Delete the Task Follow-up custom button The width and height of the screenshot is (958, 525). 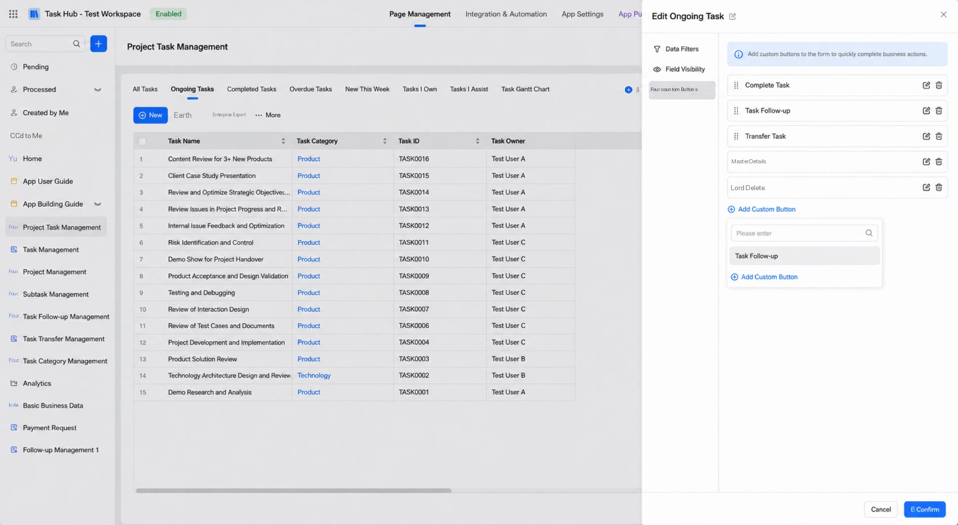click(x=939, y=111)
